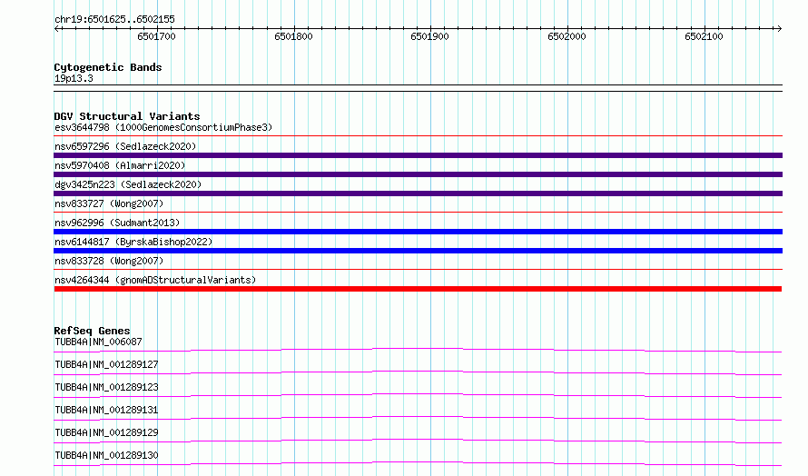Click ruler position 6501800

click(x=294, y=36)
